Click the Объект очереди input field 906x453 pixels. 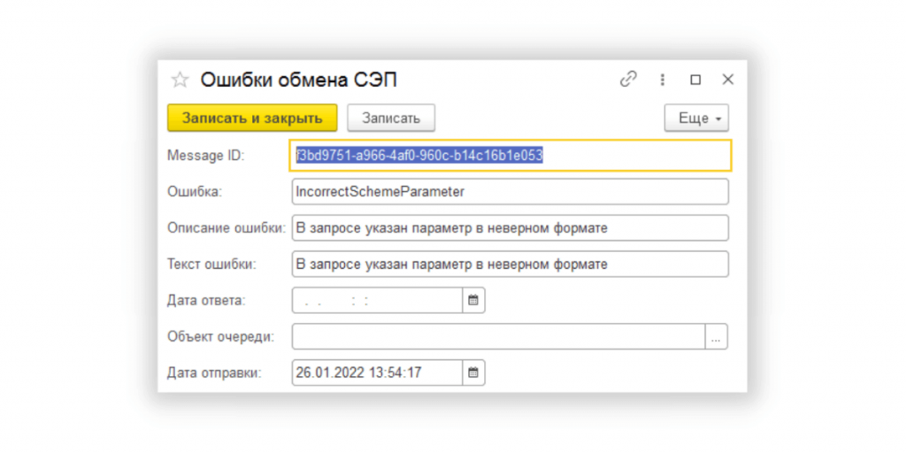pyautogui.click(x=499, y=336)
